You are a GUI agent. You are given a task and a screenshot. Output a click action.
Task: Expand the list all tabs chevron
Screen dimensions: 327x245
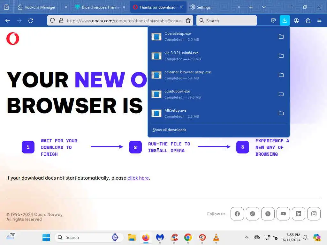point(264,7)
